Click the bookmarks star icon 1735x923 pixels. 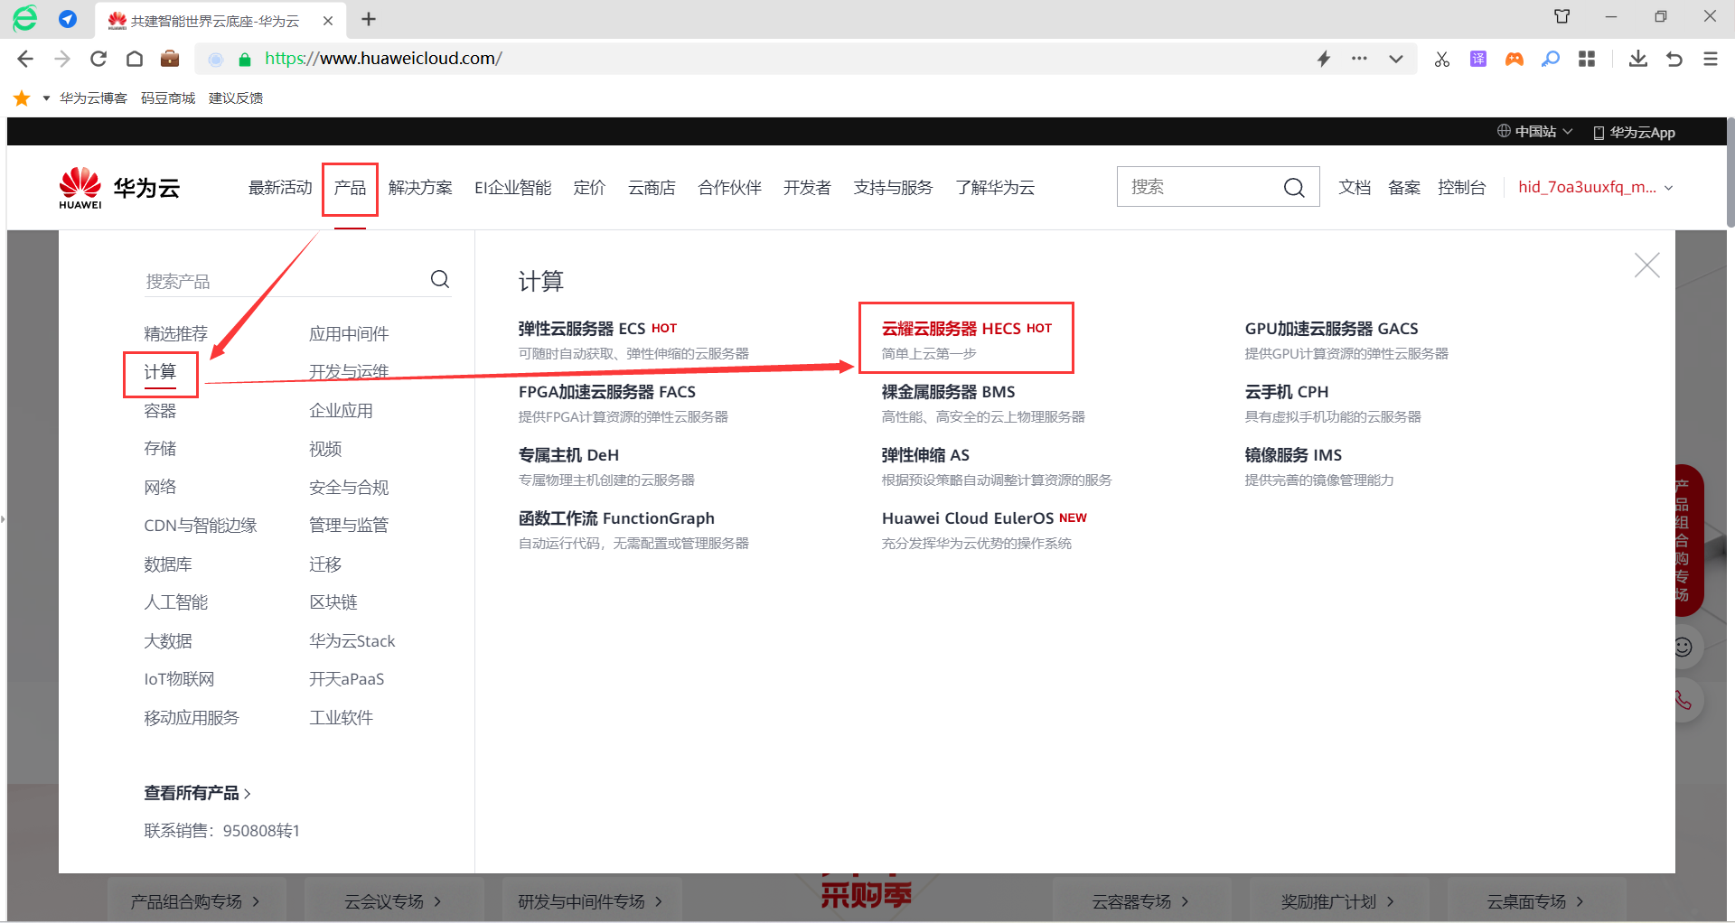coord(22,98)
